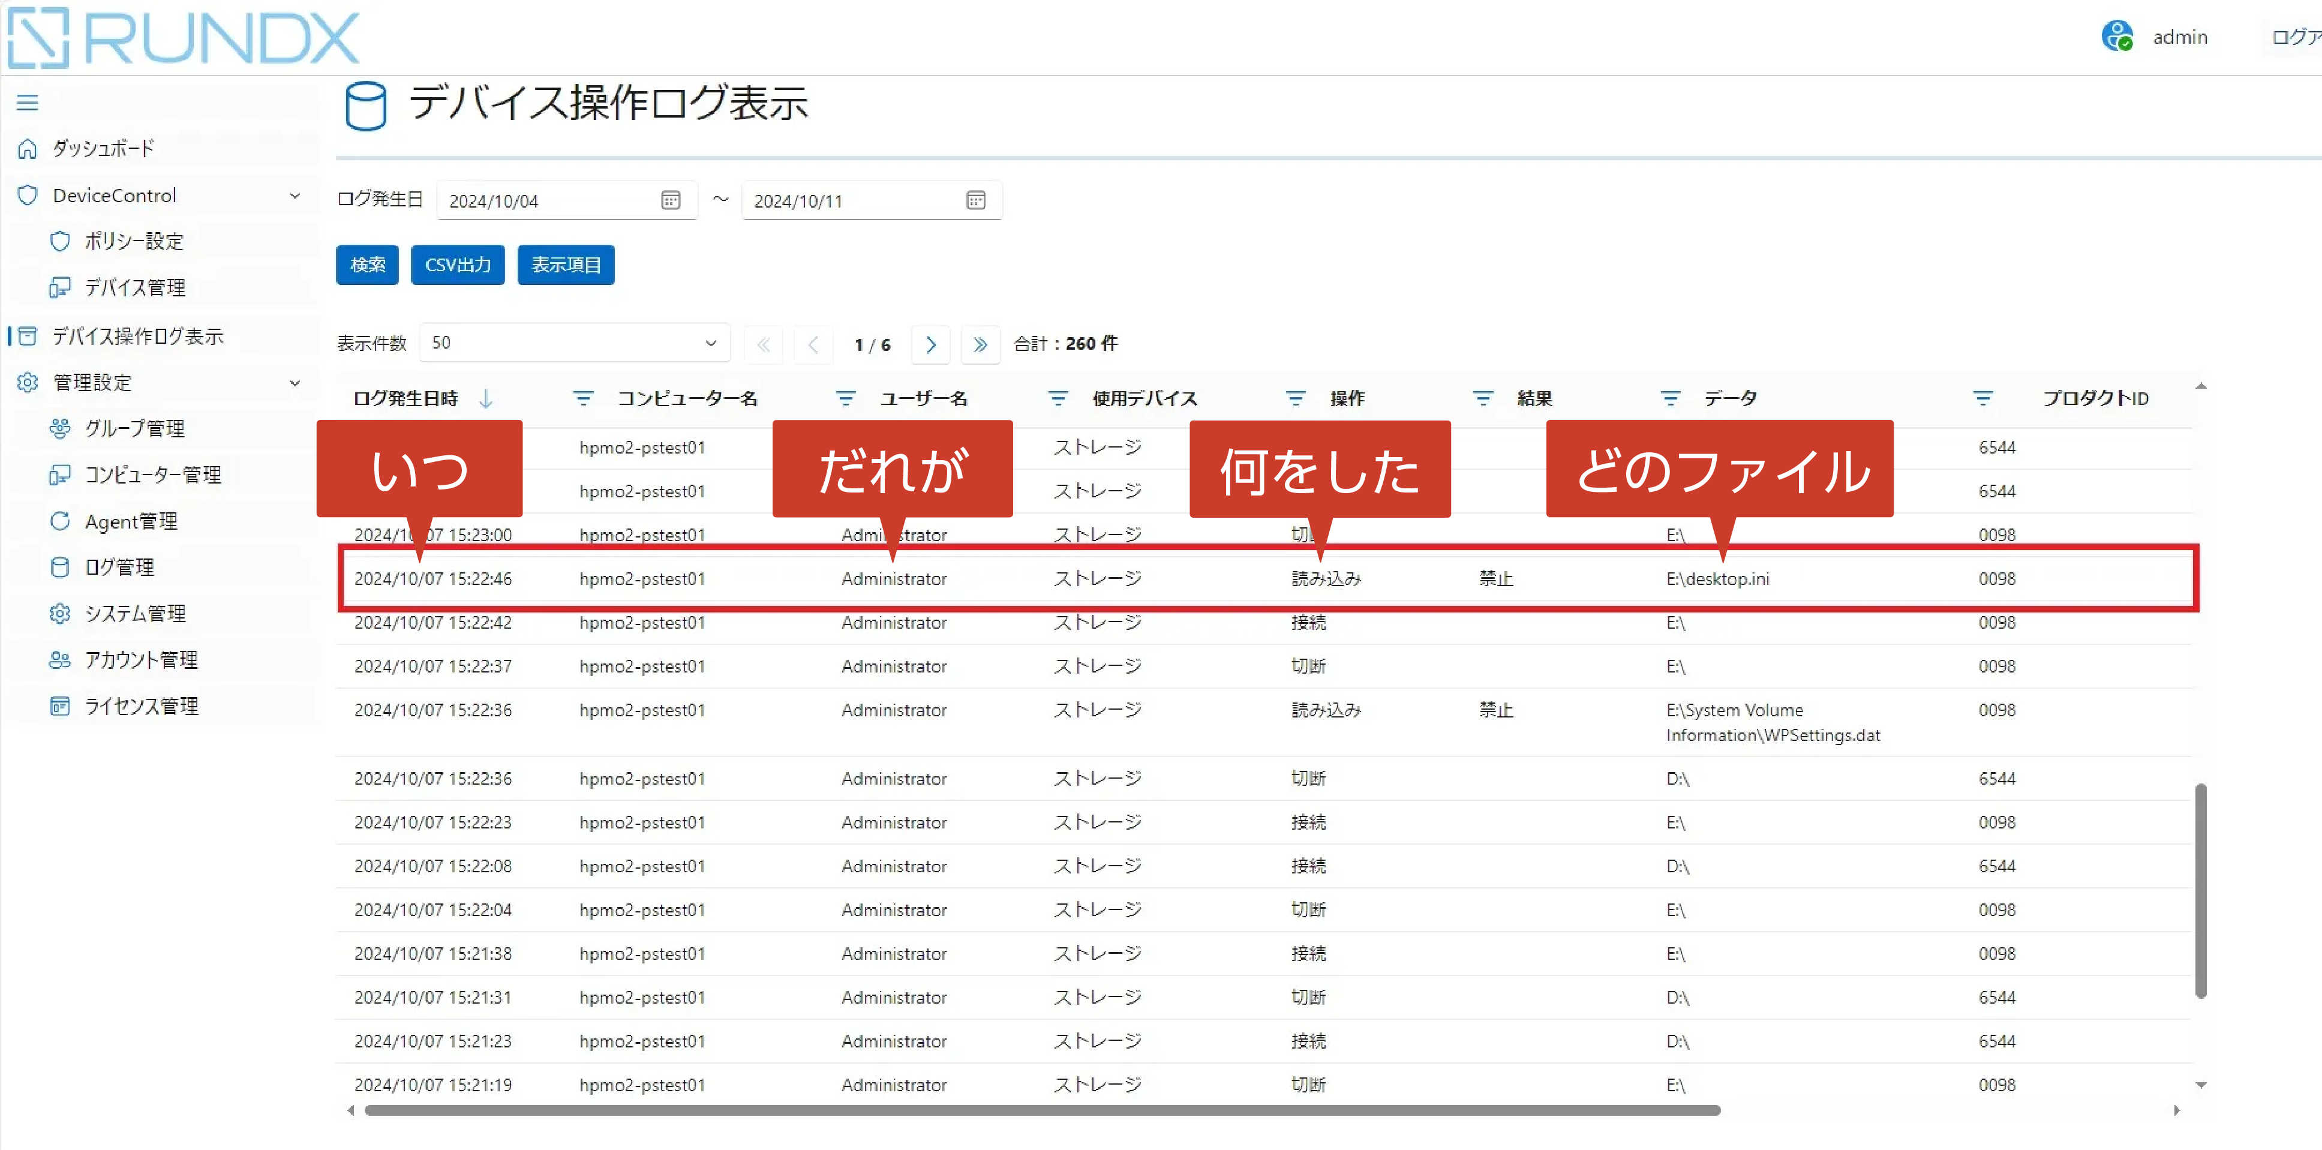The height and width of the screenshot is (1150, 2322).
Task: Collapse the DeviceControl menu section
Action: (294, 196)
